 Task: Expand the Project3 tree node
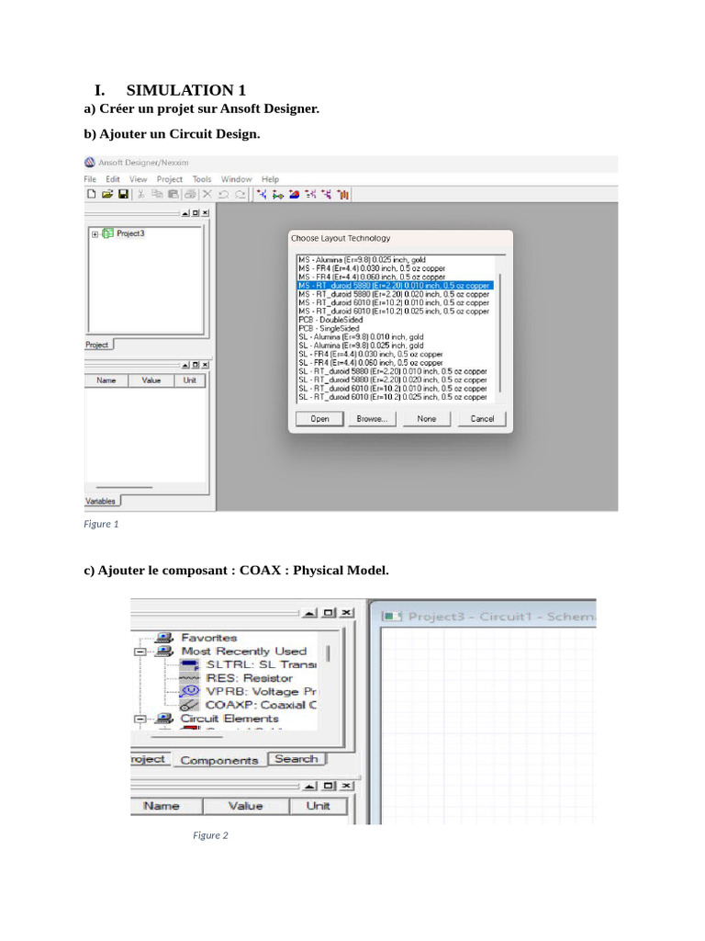[95, 234]
